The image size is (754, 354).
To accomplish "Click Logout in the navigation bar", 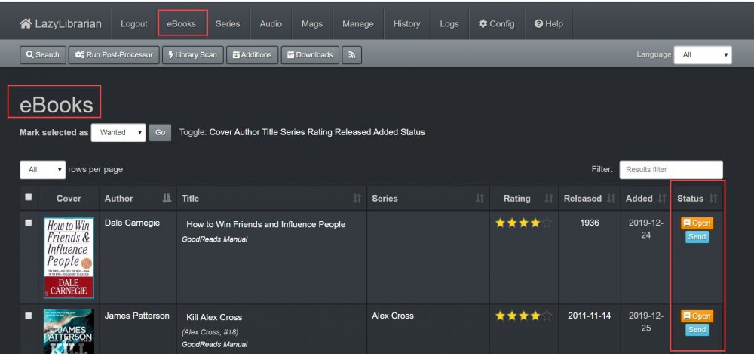I will pos(134,23).
